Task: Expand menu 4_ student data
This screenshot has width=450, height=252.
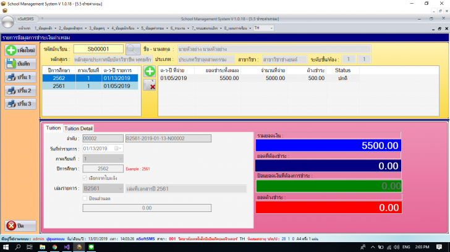Action: 125,28
